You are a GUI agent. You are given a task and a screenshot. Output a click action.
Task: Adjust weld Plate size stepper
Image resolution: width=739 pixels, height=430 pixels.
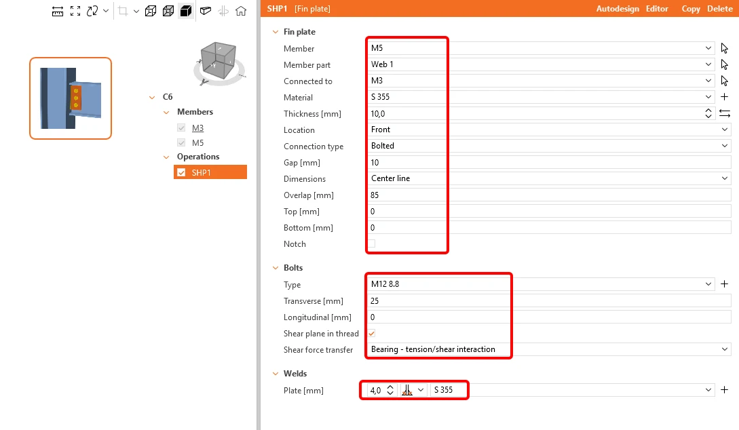[x=390, y=390]
